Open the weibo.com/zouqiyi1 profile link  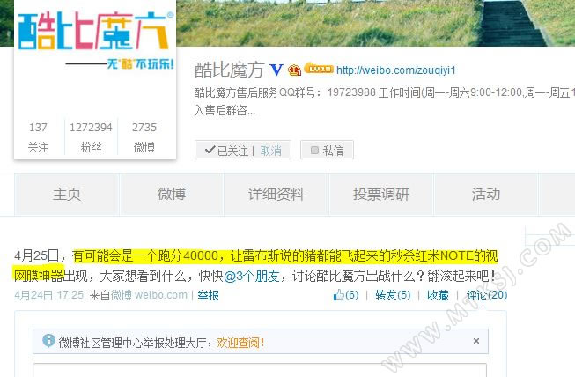pos(396,70)
